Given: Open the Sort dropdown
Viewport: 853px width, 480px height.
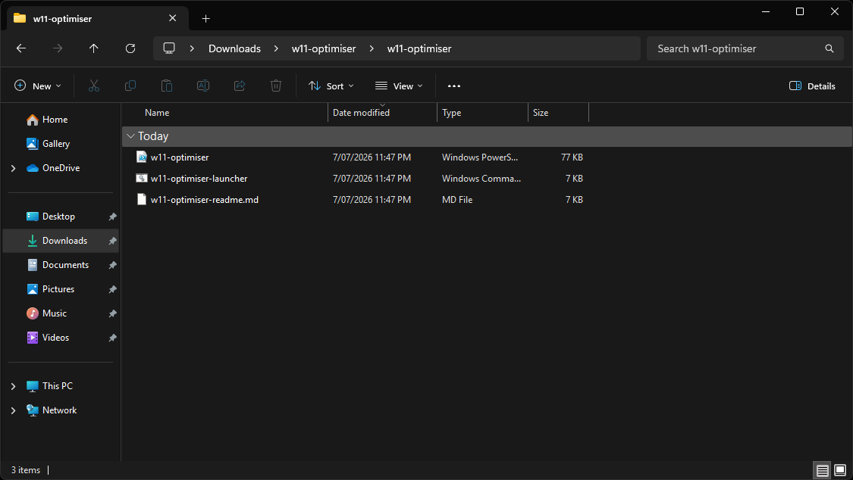Looking at the screenshot, I should pos(331,86).
